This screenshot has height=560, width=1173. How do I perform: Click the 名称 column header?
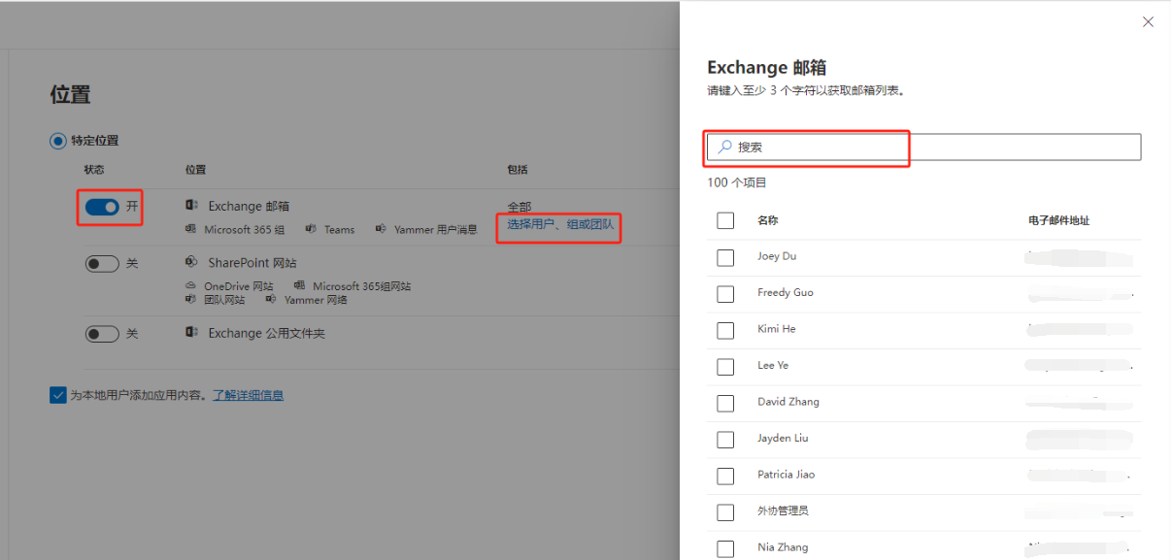tap(767, 220)
